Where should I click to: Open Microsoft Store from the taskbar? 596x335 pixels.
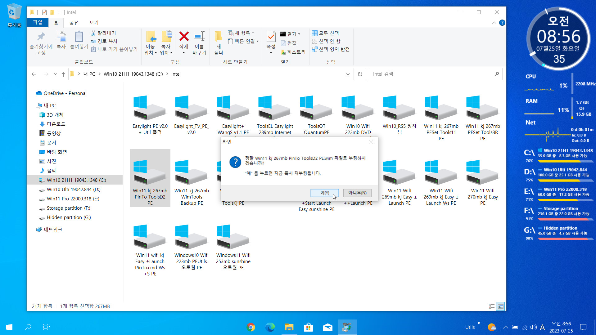click(308, 327)
